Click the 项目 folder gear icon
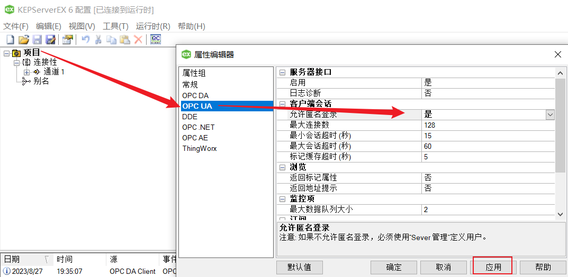This screenshot has width=568, height=277. point(16,53)
